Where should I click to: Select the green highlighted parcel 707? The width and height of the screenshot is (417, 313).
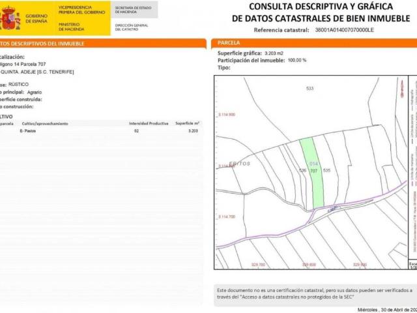point(313,172)
